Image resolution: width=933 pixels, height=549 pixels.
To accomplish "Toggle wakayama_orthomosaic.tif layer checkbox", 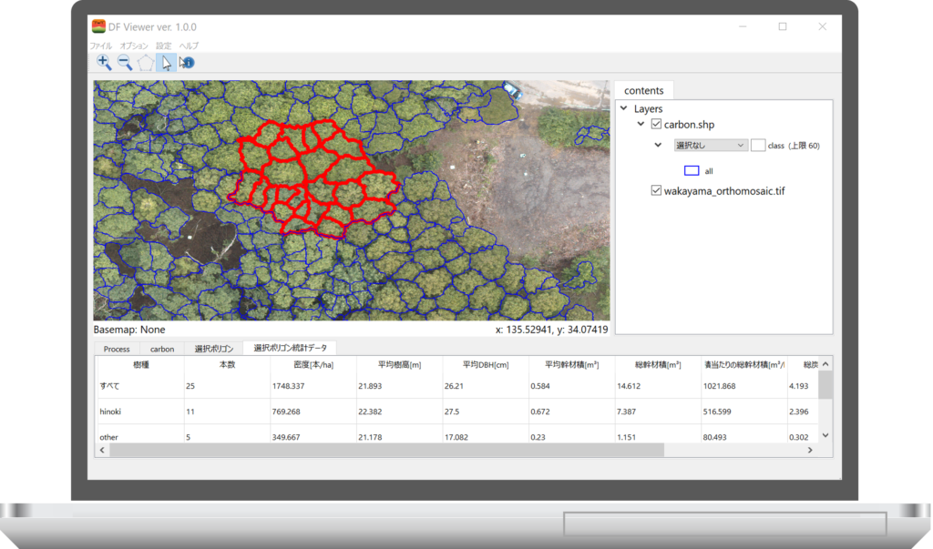I will coord(656,190).
